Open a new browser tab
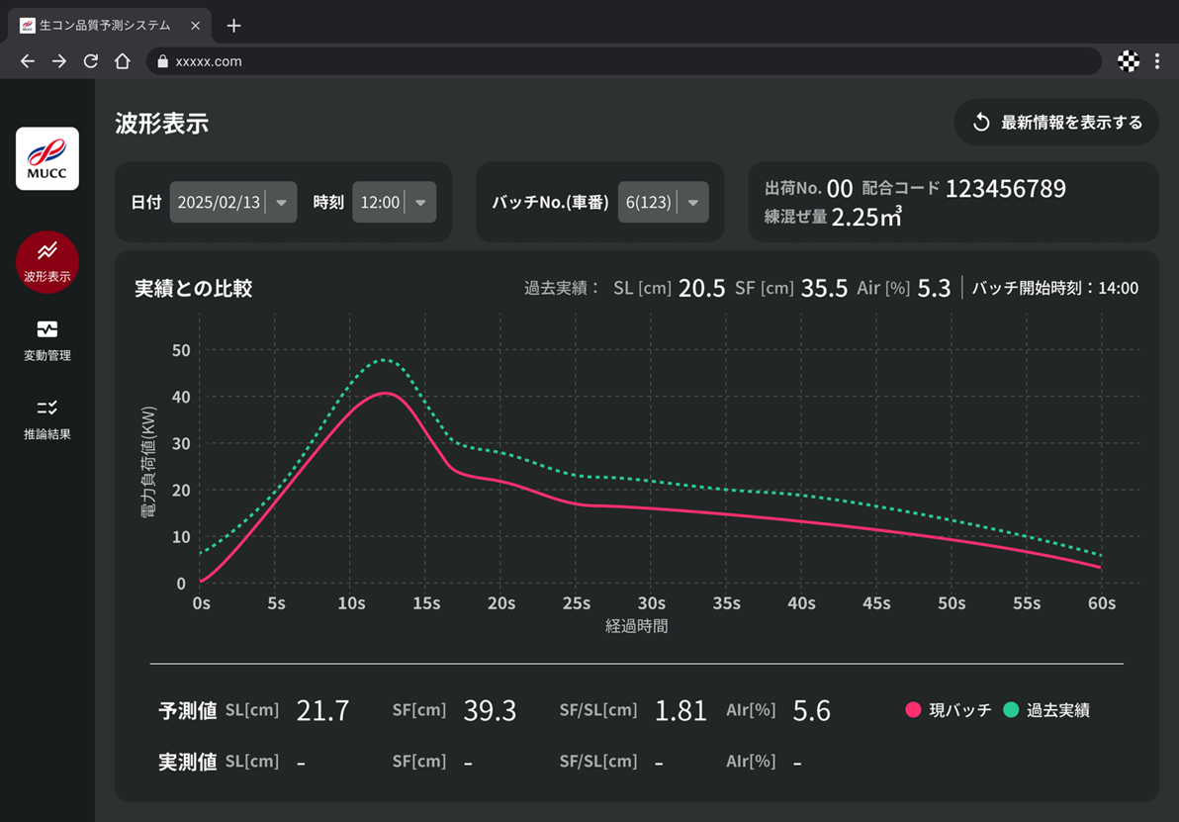The height and width of the screenshot is (822, 1179). [233, 26]
